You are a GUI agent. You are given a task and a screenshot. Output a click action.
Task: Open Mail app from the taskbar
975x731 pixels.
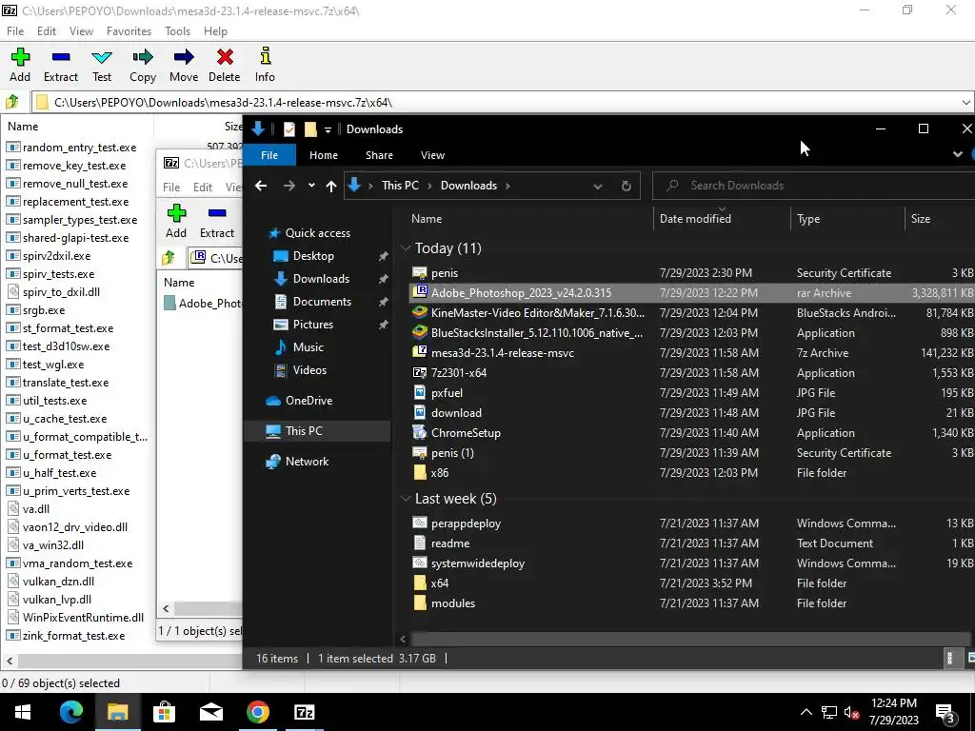(x=210, y=712)
